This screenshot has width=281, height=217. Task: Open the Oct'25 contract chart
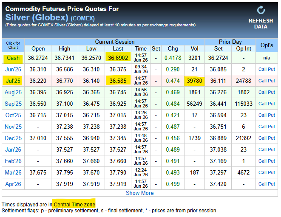pos(13,115)
